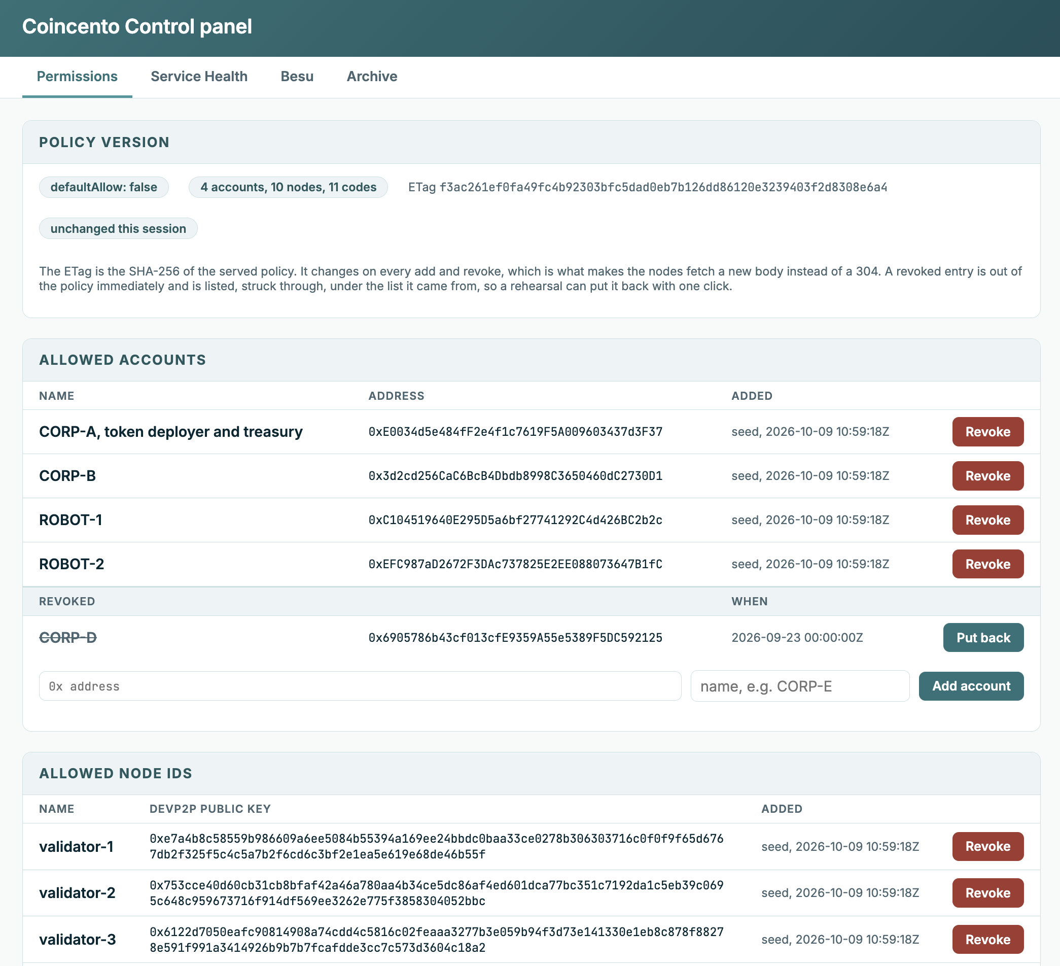
Task: Revoke the ROBOT-1 account
Action: click(987, 520)
